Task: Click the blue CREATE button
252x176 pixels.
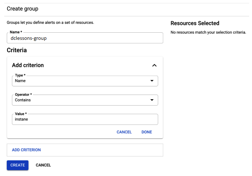Action: (x=17, y=165)
